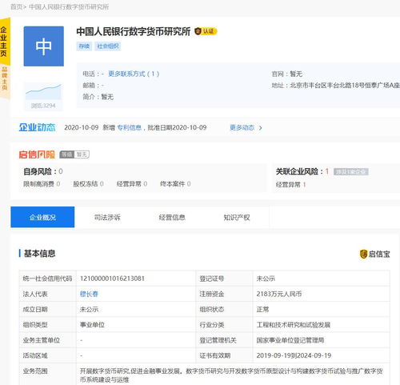Click the 社会组织 tag
The width and height of the screenshot is (400, 385).
click(x=108, y=46)
